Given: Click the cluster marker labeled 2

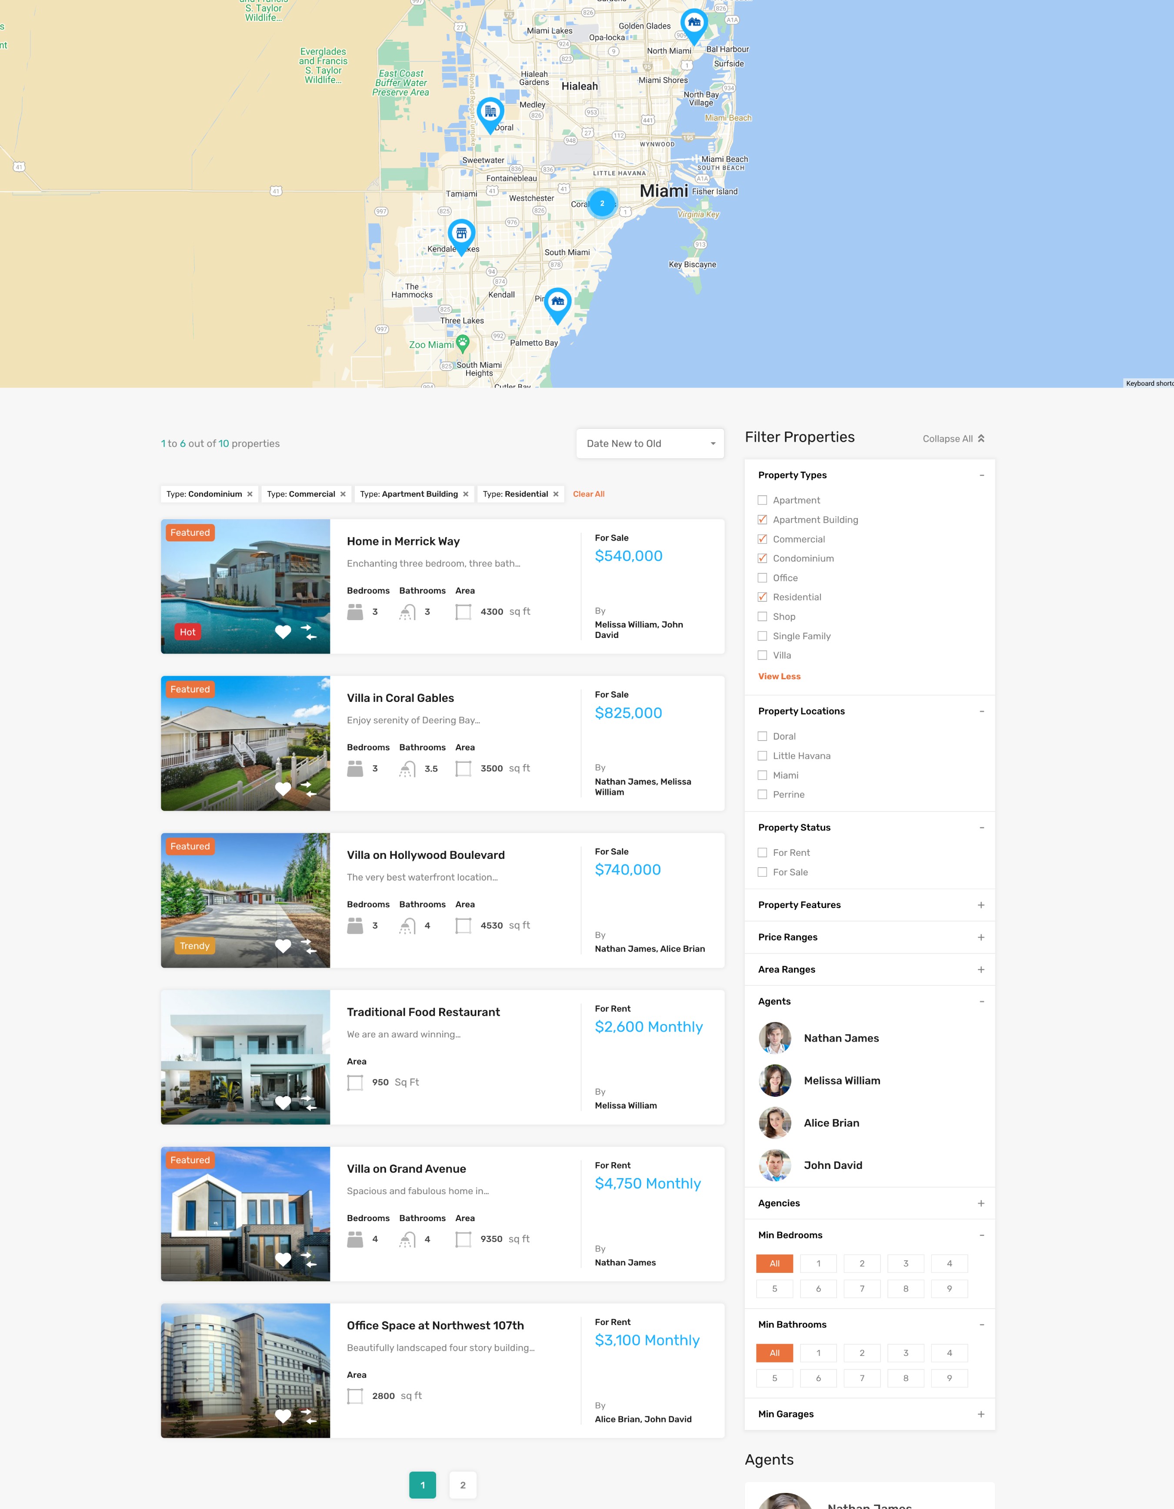Looking at the screenshot, I should coord(602,204).
